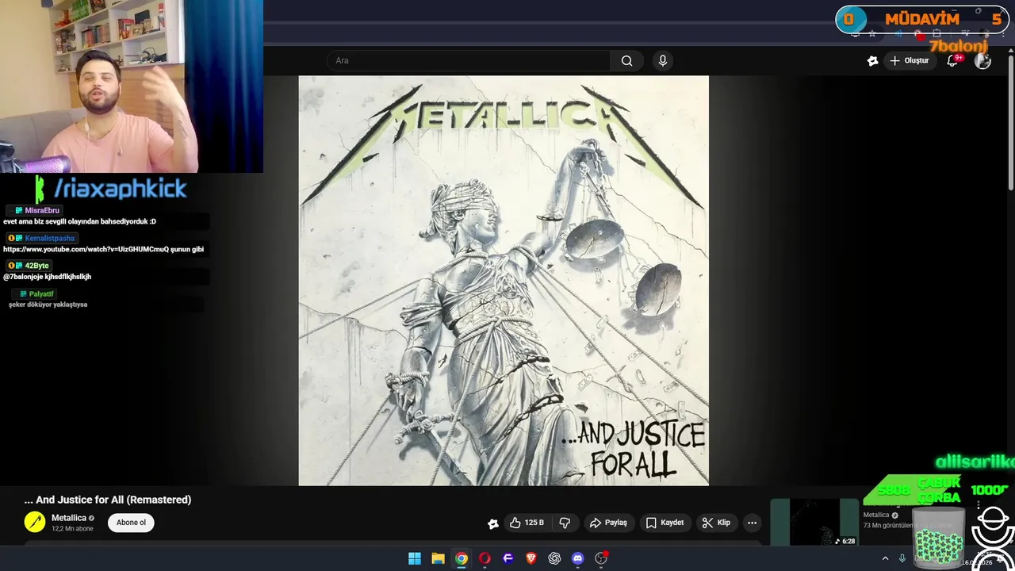Open the YouTube link in Kemalistpasha's chat message
The width and height of the screenshot is (1015, 571).
tap(86, 249)
